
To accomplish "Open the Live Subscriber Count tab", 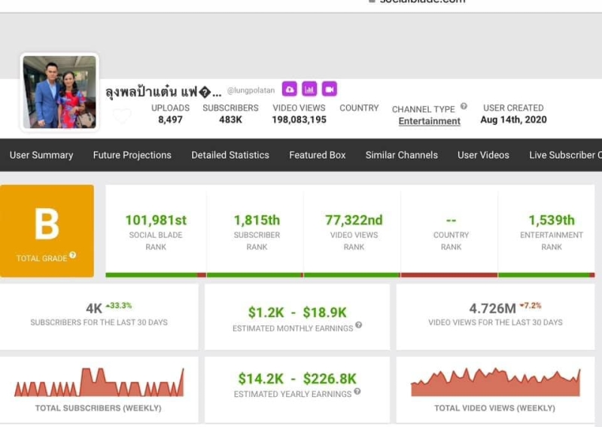I will (x=566, y=155).
